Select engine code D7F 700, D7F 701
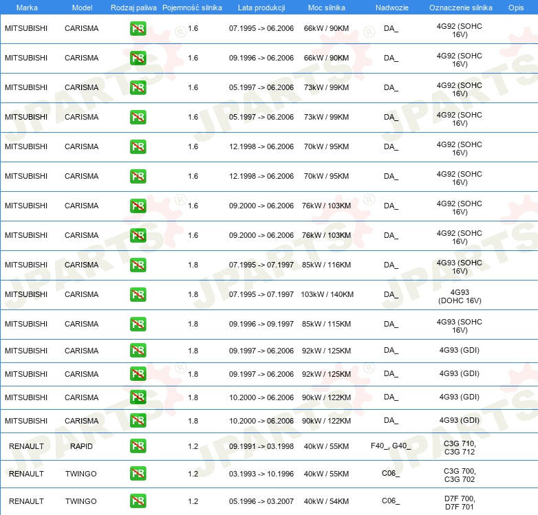The width and height of the screenshot is (538, 515). point(460,503)
